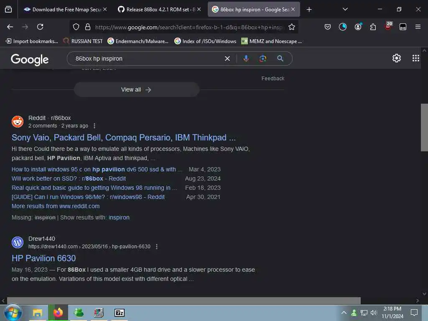
Task: Open the install windows 95 c sublink
Action: tap(97, 170)
